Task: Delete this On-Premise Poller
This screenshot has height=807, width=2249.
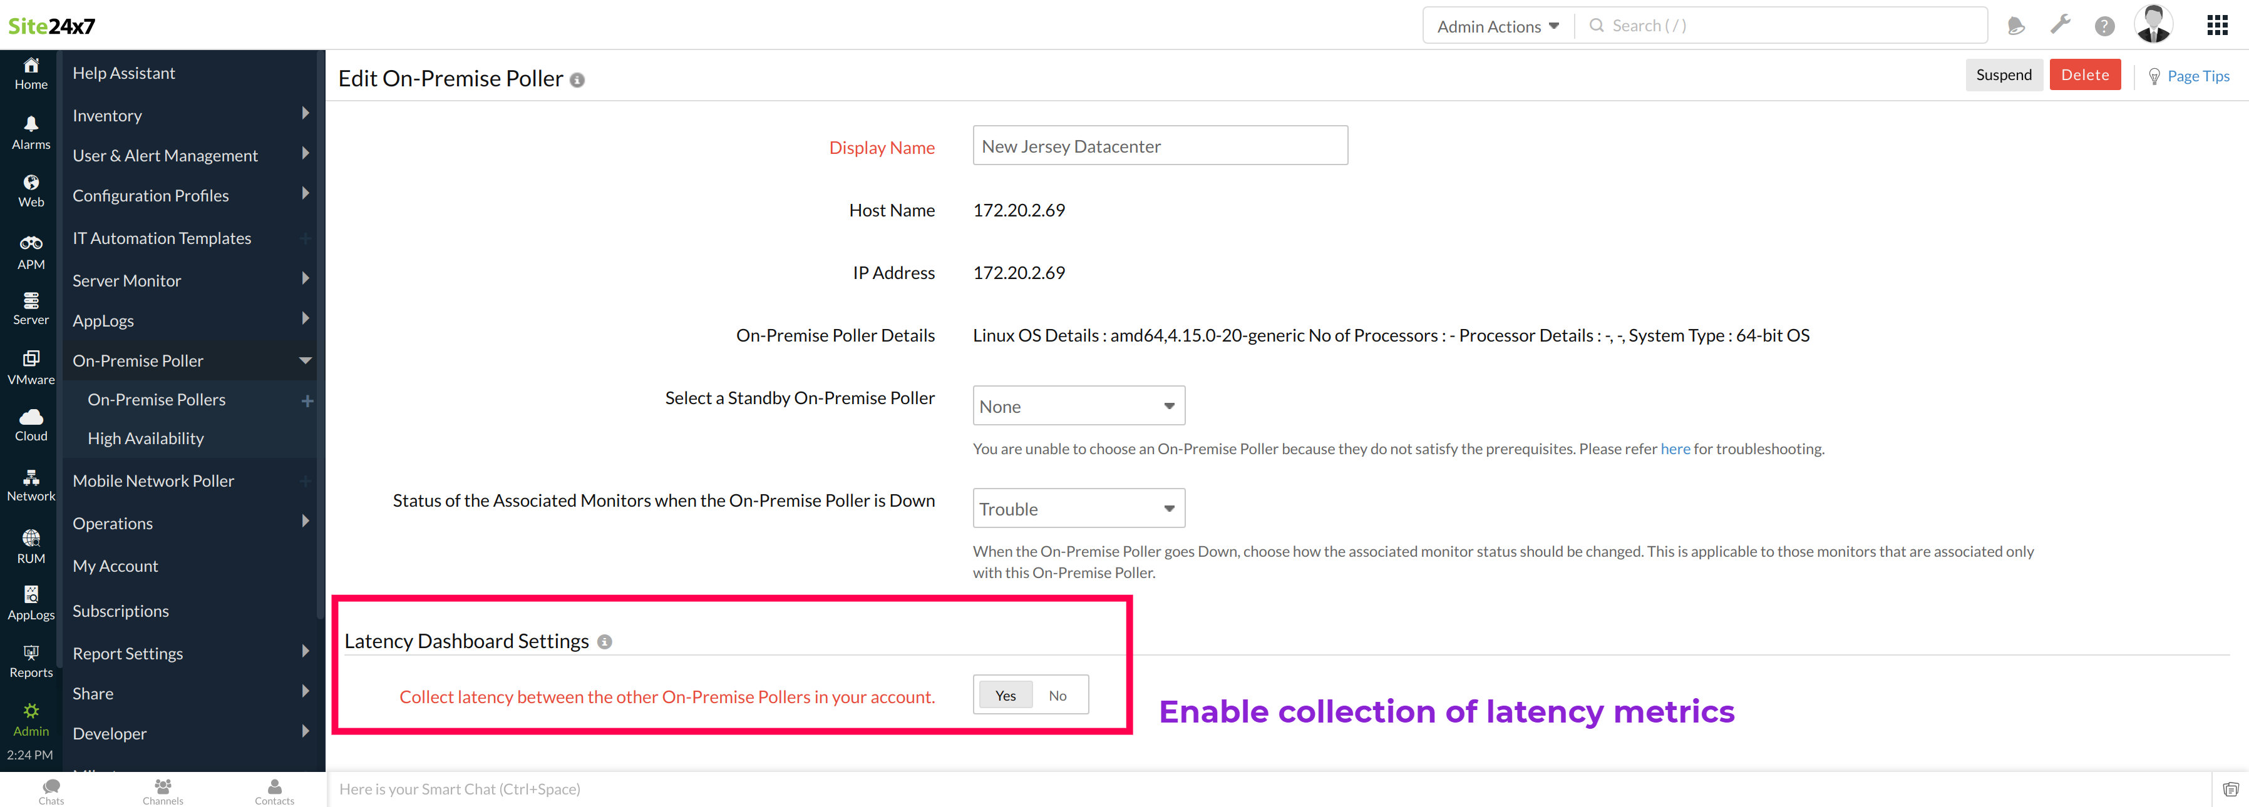Action: pos(2085,74)
